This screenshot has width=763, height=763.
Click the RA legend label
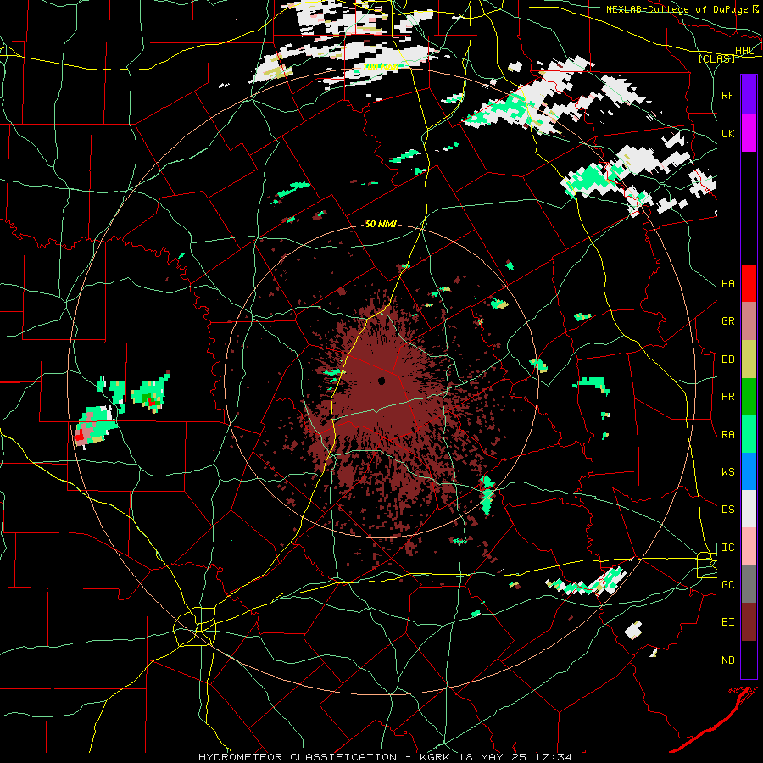point(727,435)
